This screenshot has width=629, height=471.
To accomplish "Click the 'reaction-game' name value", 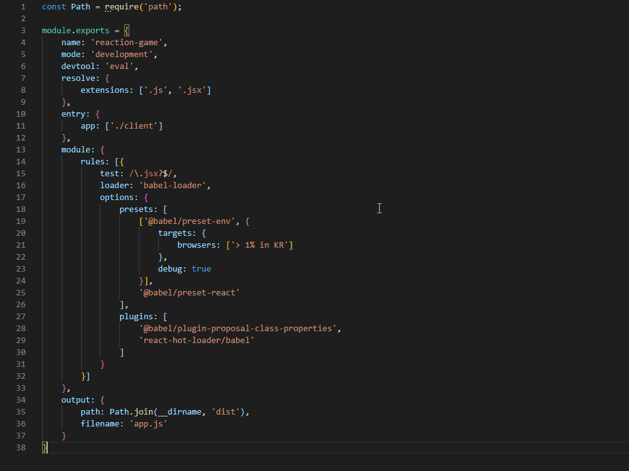I will pos(126,43).
